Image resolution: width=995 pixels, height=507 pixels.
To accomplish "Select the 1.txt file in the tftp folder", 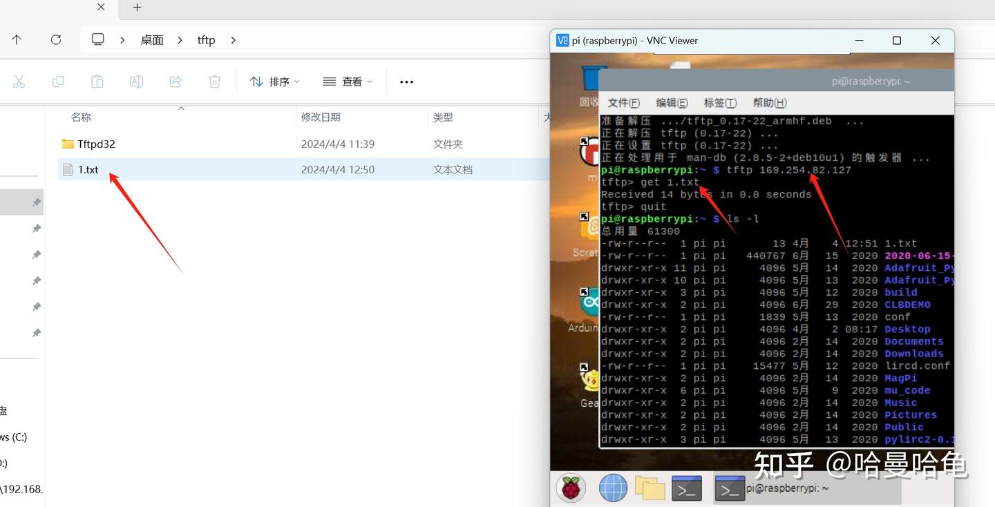I will click(x=89, y=169).
